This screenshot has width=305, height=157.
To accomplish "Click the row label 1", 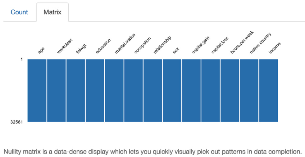I will click(x=22, y=59).
